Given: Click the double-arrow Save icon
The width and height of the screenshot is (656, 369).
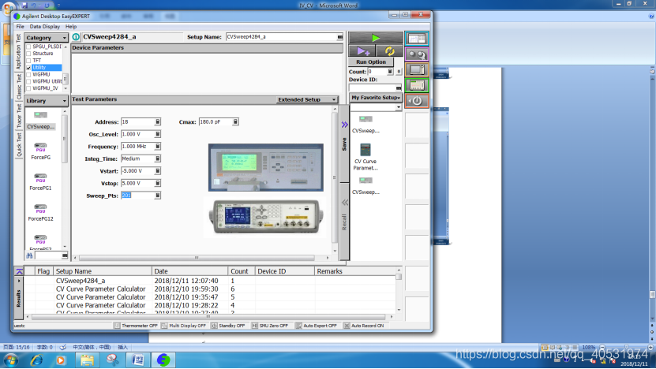Looking at the screenshot, I should coord(344,125).
